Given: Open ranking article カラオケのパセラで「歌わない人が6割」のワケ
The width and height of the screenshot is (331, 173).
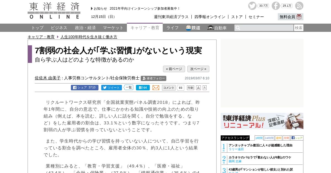Looking at the screenshot, I should click(260, 157).
